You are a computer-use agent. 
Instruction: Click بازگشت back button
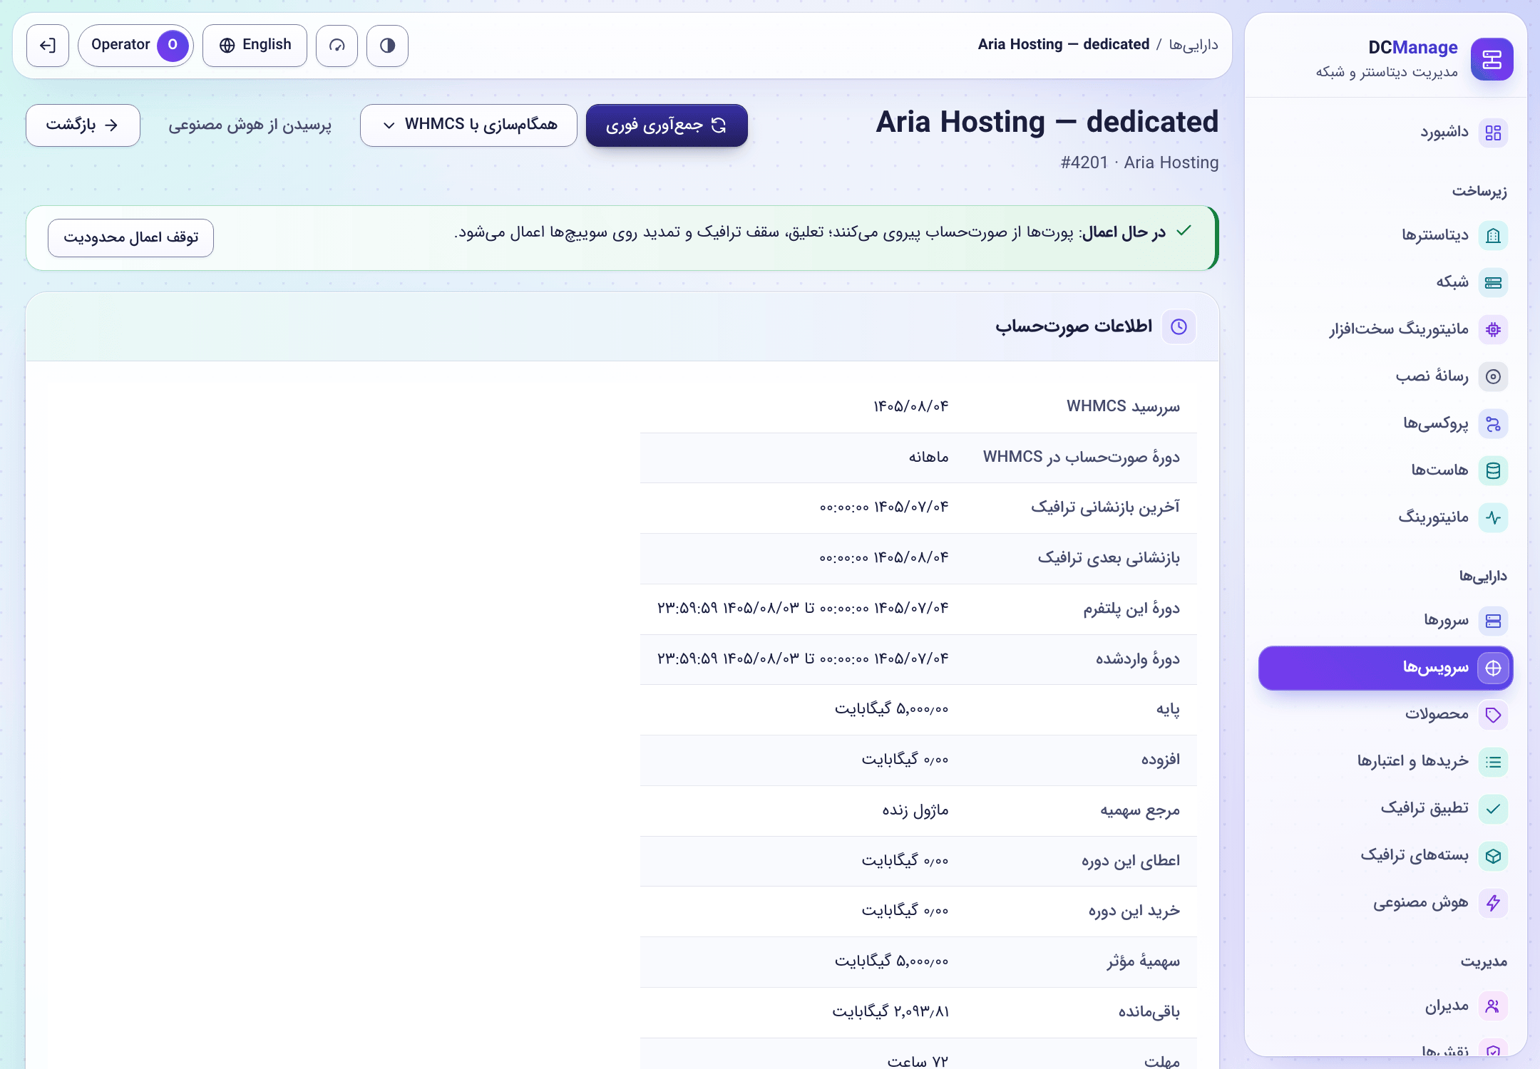click(x=83, y=125)
